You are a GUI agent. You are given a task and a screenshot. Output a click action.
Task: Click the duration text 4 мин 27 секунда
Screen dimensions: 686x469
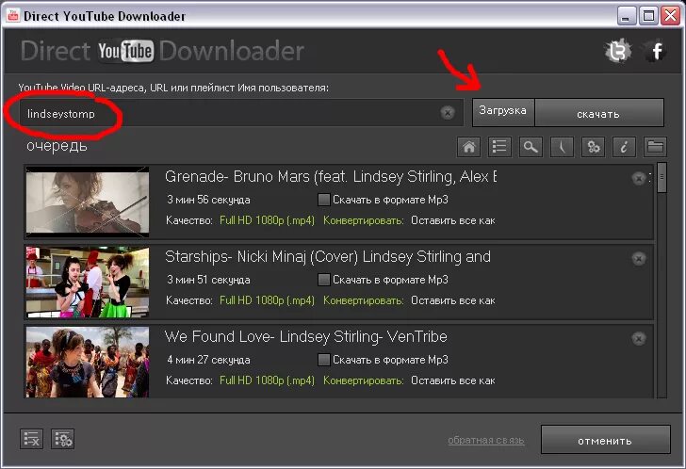tap(208, 360)
